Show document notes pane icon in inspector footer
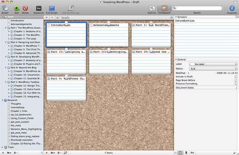The width and height of the screenshot is (239, 155). 180,153
